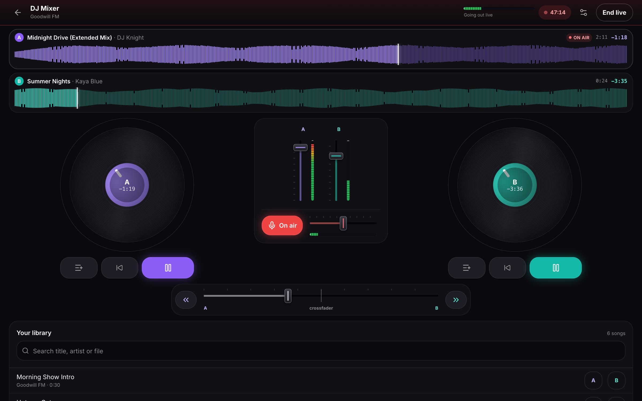Seek within the Midnight Drive waveform
642x401 pixels.
(321, 54)
